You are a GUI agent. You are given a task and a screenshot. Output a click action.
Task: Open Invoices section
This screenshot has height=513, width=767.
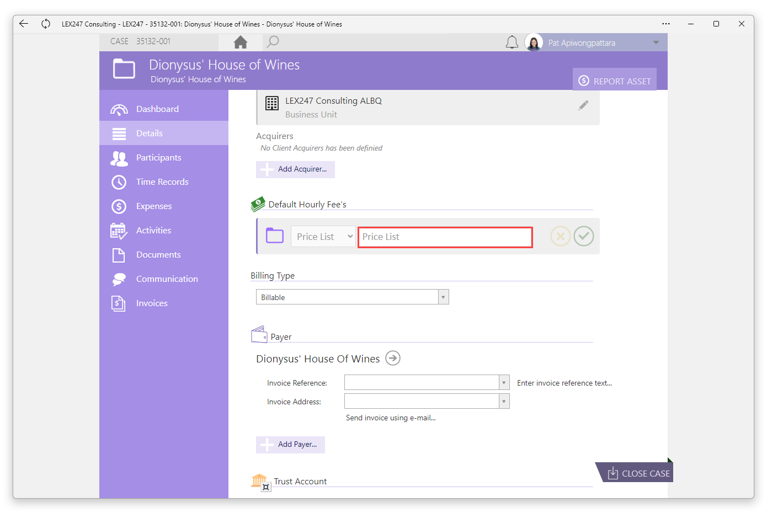tap(164, 303)
